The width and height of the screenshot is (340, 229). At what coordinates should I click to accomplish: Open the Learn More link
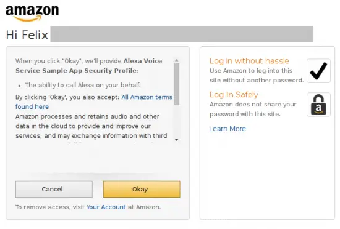[227, 129]
